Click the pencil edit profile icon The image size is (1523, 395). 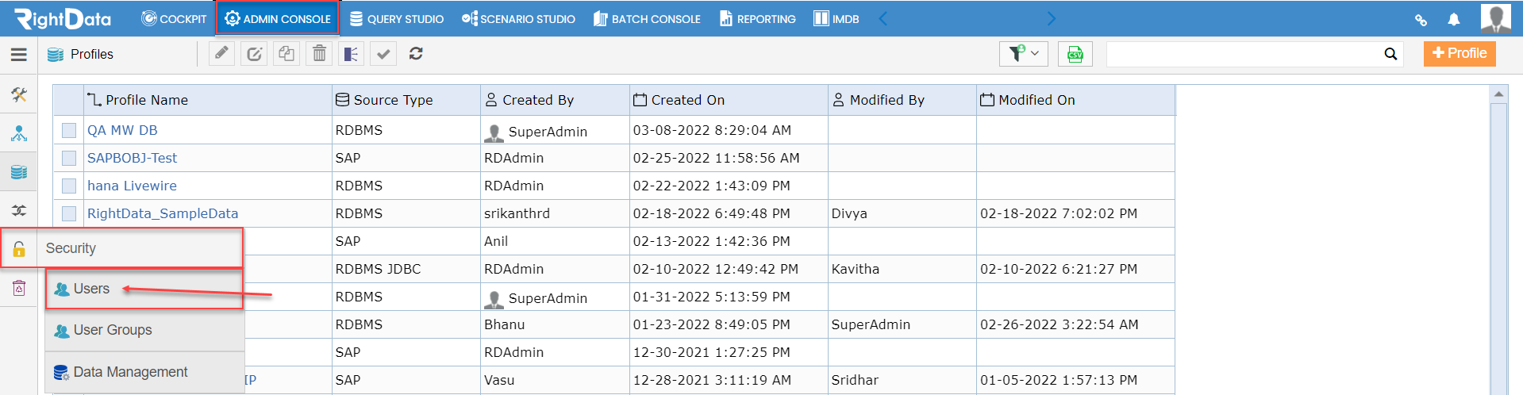click(221, 53)
